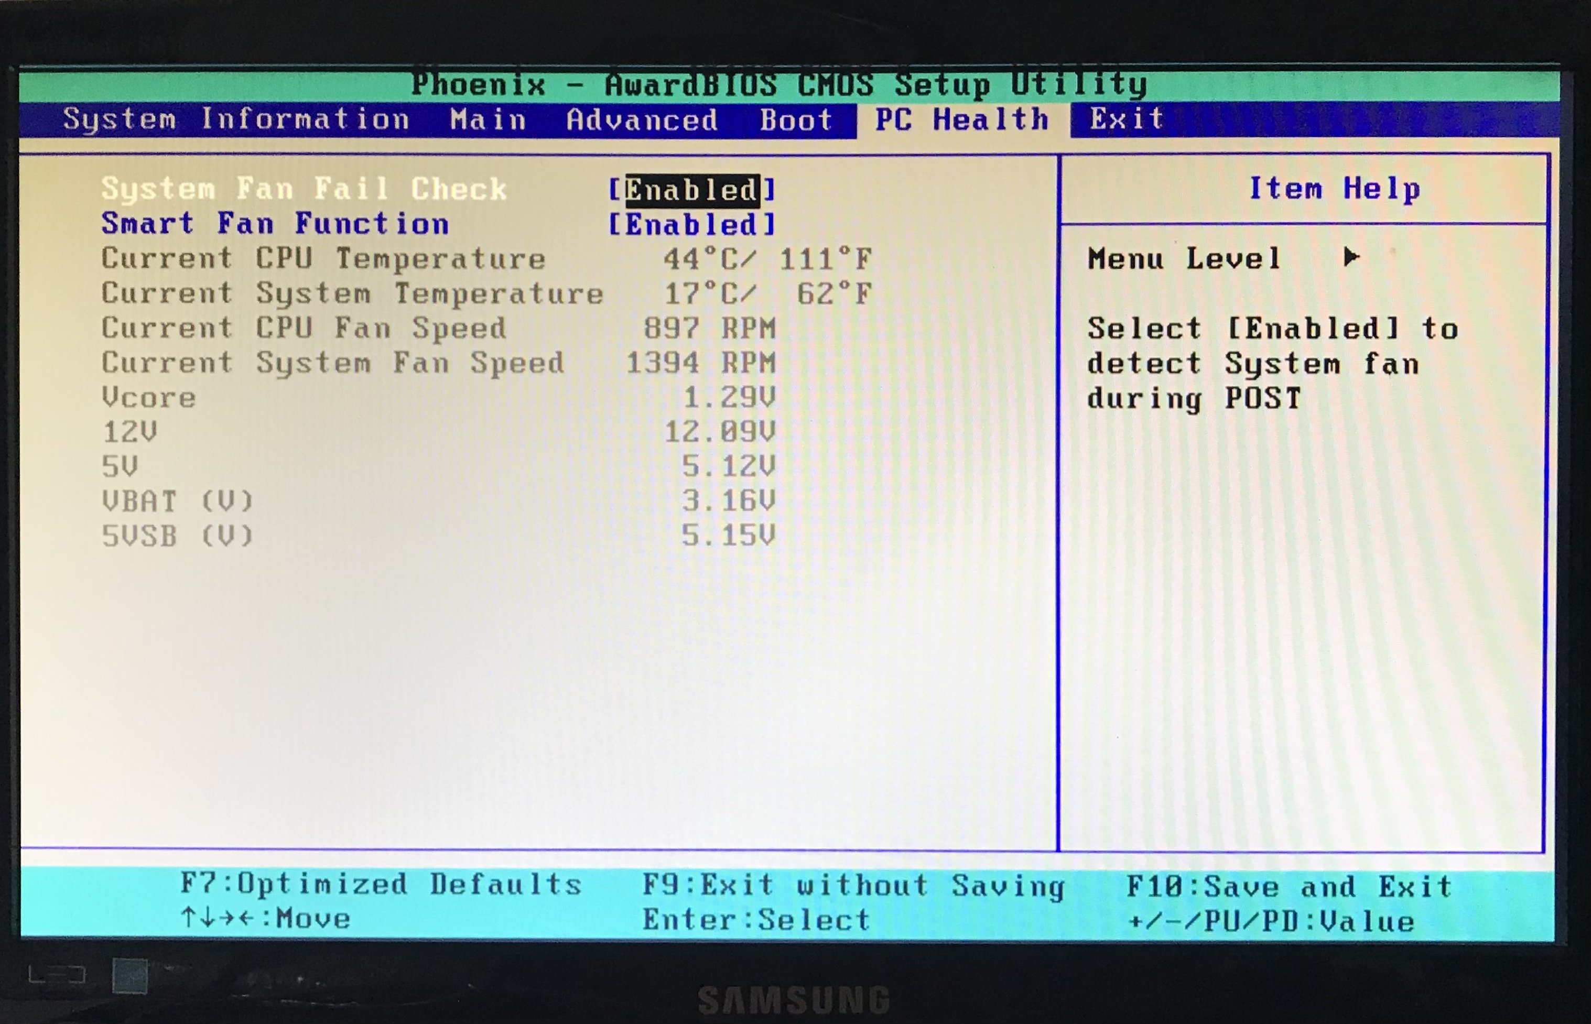Click F9 Exit without Saving hint

pos(853,886)
